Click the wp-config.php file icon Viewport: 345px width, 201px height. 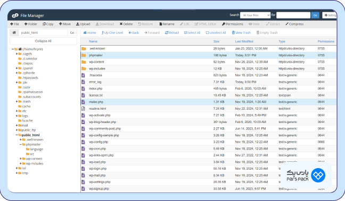click(83, 142)
